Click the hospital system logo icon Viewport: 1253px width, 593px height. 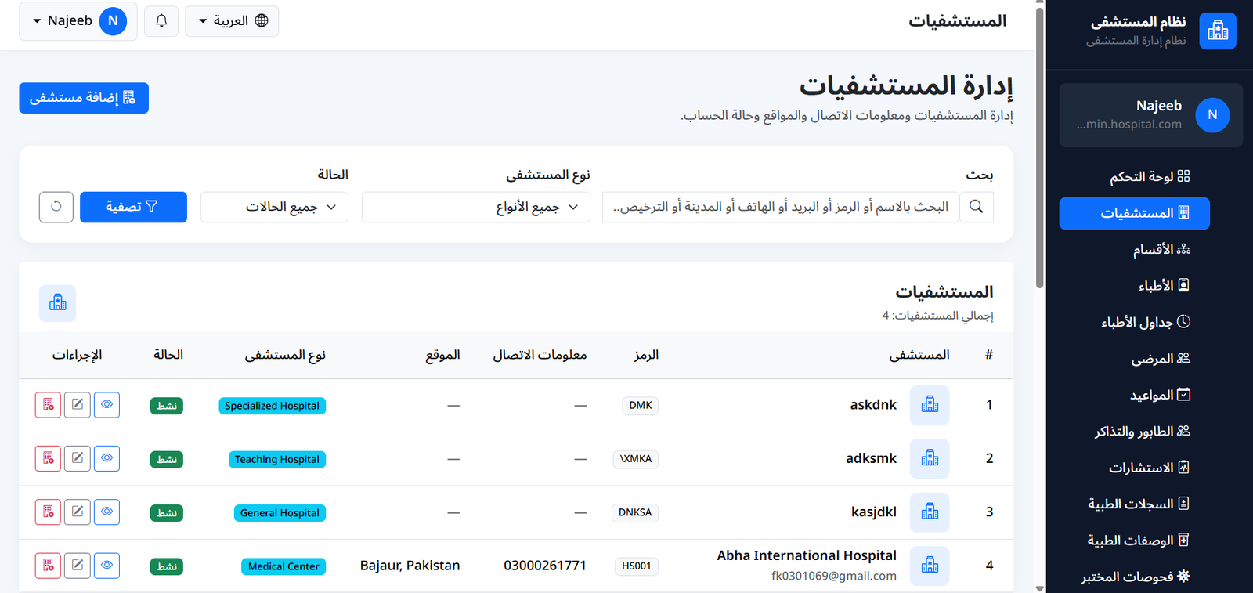1218,31
